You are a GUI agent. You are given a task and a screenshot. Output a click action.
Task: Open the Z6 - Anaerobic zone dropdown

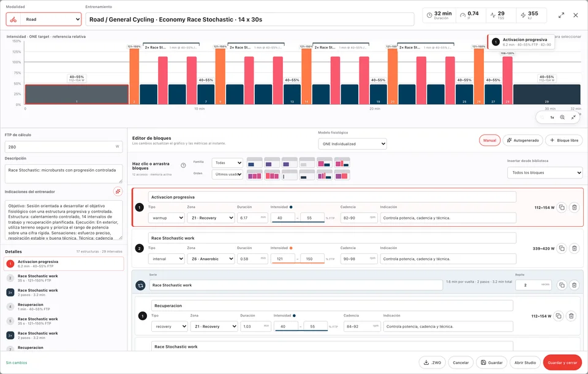(211, 259)
